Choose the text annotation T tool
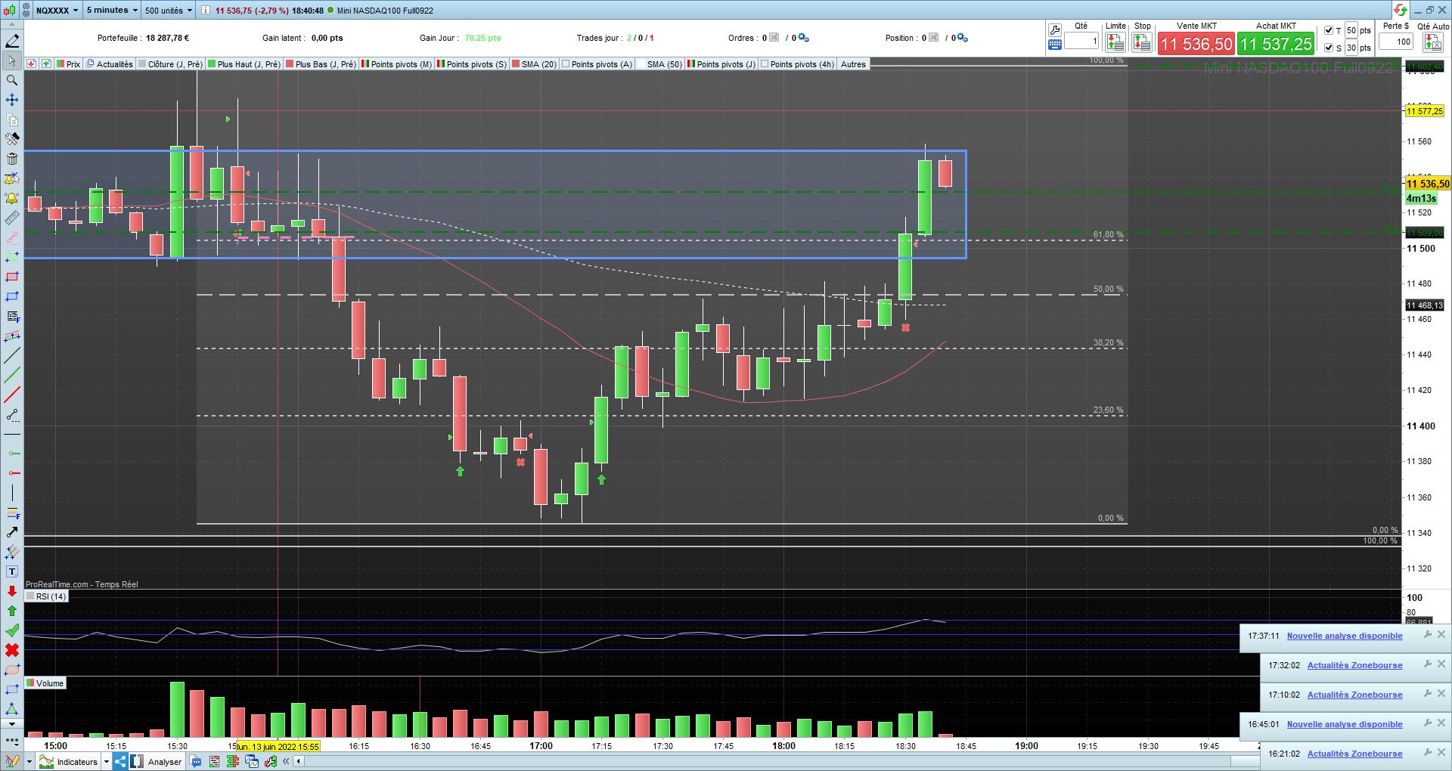This screenshot has height=771, width=1452. (12, 571)
